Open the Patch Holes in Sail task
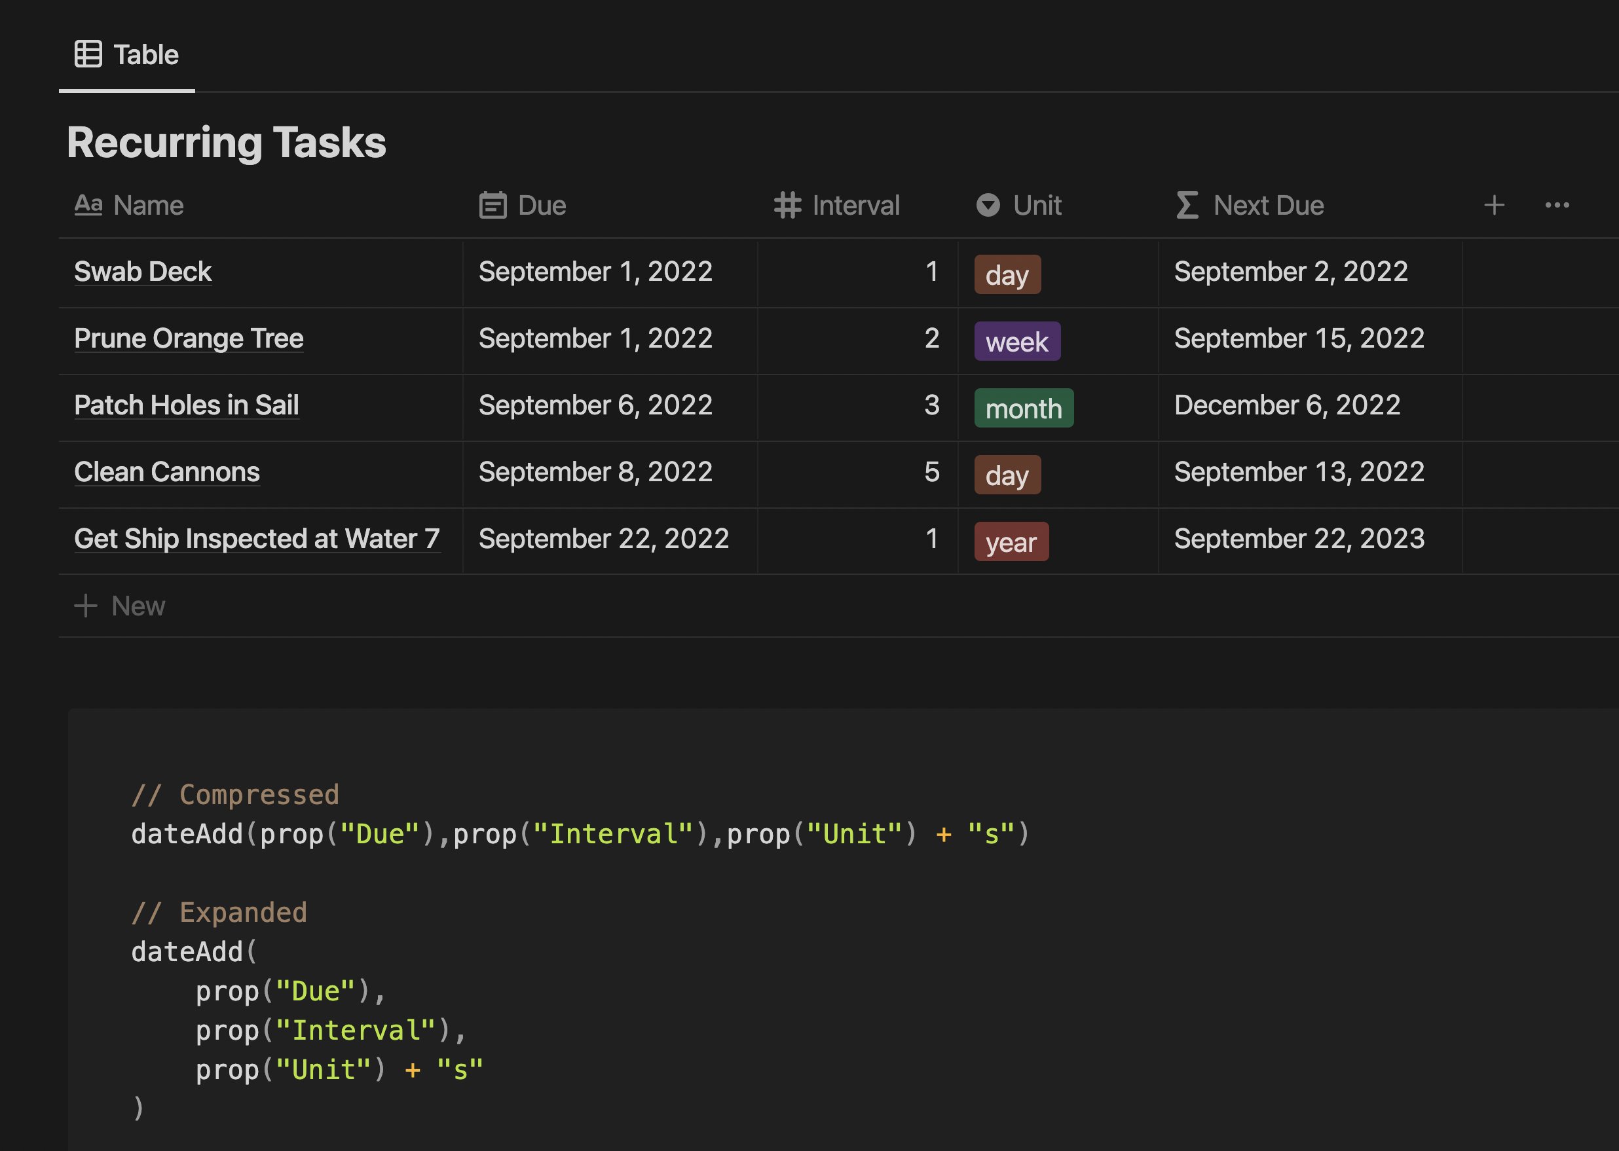The width and height of the screenshot is (1619, 1151). 187,405
